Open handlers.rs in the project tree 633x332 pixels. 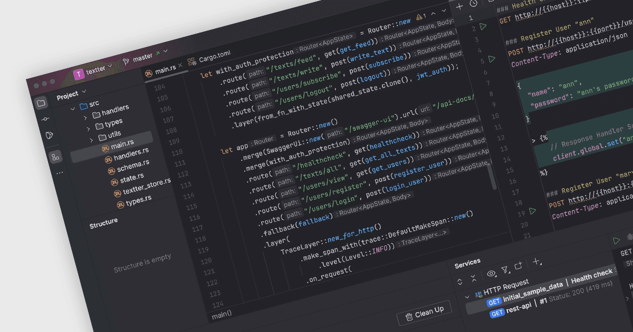pyautogui.click(x=127, y=155)
